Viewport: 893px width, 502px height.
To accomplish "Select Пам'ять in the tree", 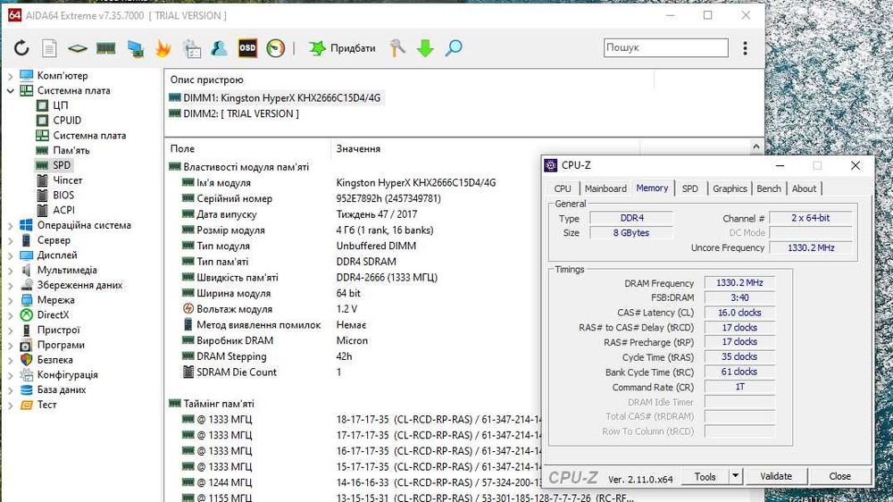I will point(71,150).
